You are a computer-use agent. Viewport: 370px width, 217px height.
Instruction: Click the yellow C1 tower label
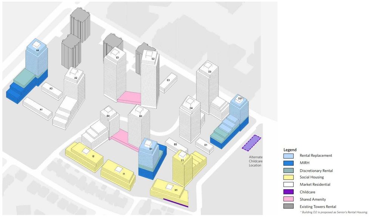click(x=182, y=160)
